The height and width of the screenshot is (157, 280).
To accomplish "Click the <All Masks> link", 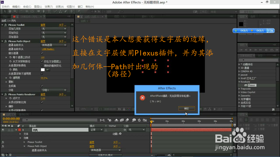I will [x=48, y=49].
